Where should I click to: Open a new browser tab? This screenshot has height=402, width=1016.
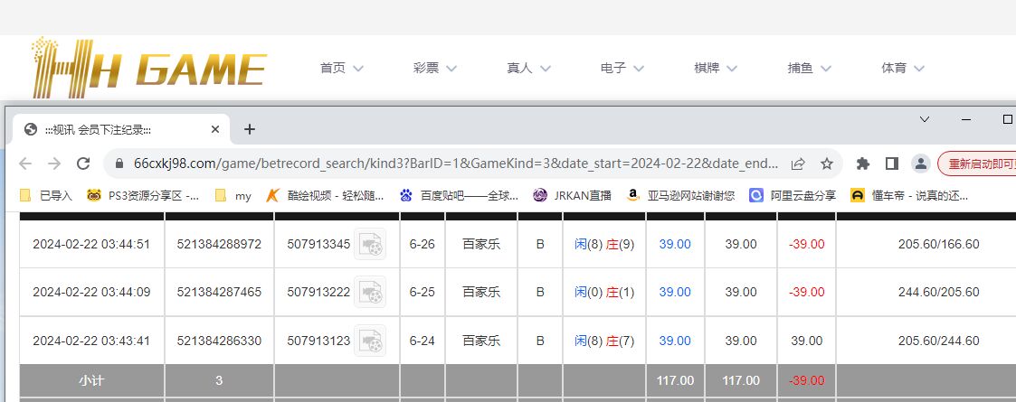250,129
